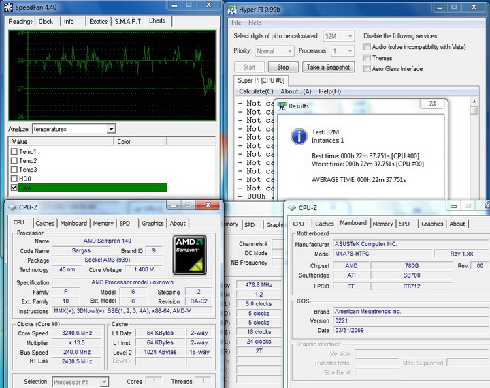
Task: Close the left CPU-Z window
Action: coord(208,205)
